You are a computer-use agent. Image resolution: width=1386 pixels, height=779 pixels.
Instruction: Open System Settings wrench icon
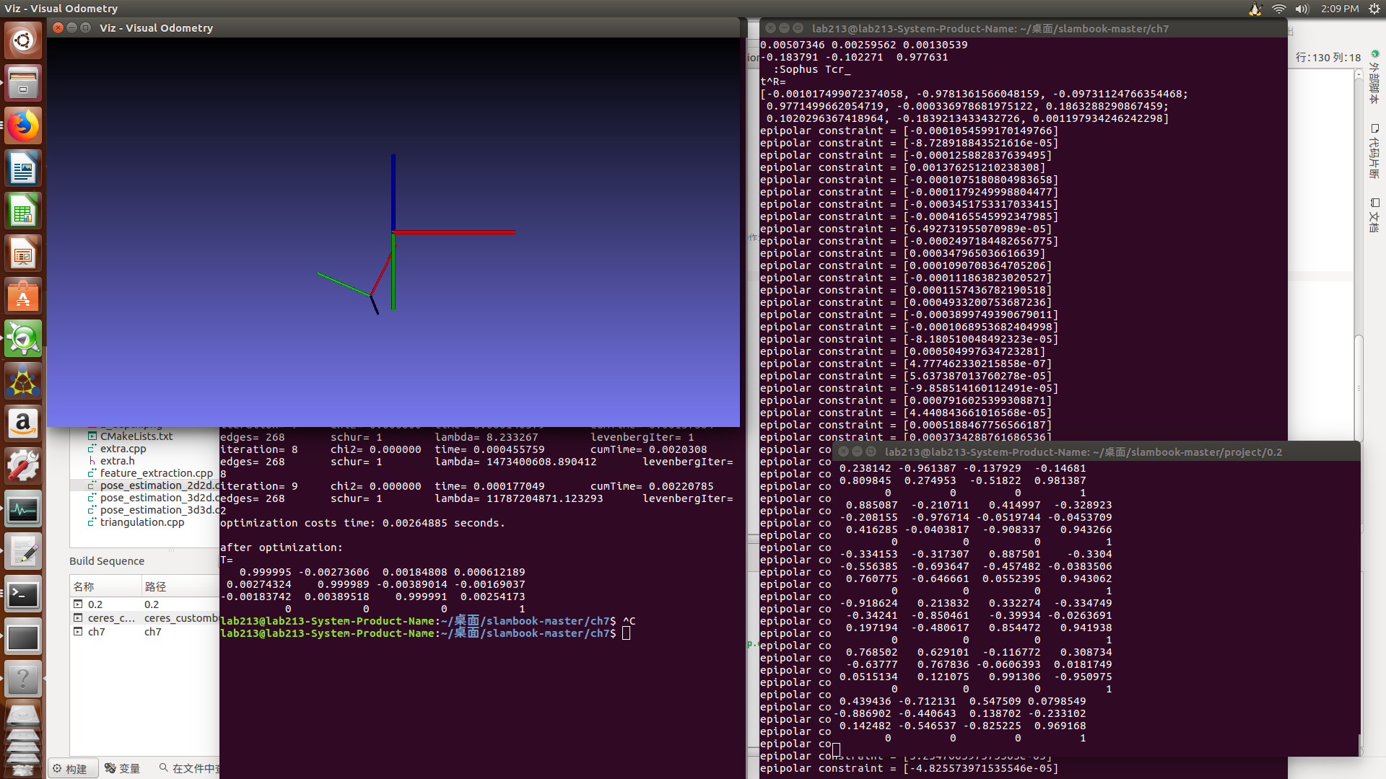point(23,466)
